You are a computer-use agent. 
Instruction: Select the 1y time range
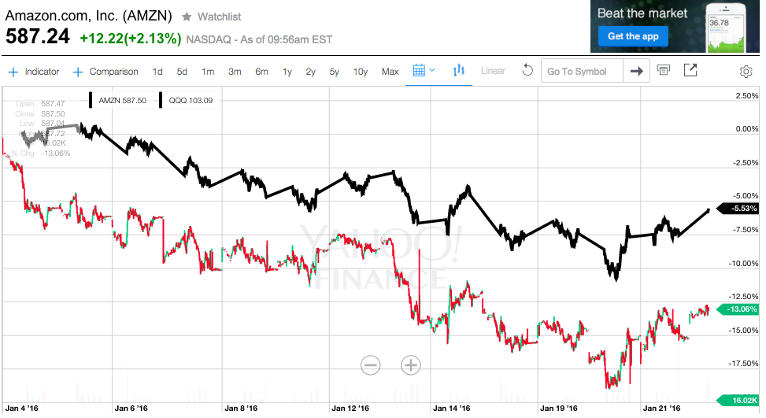(x=287, y=72)
